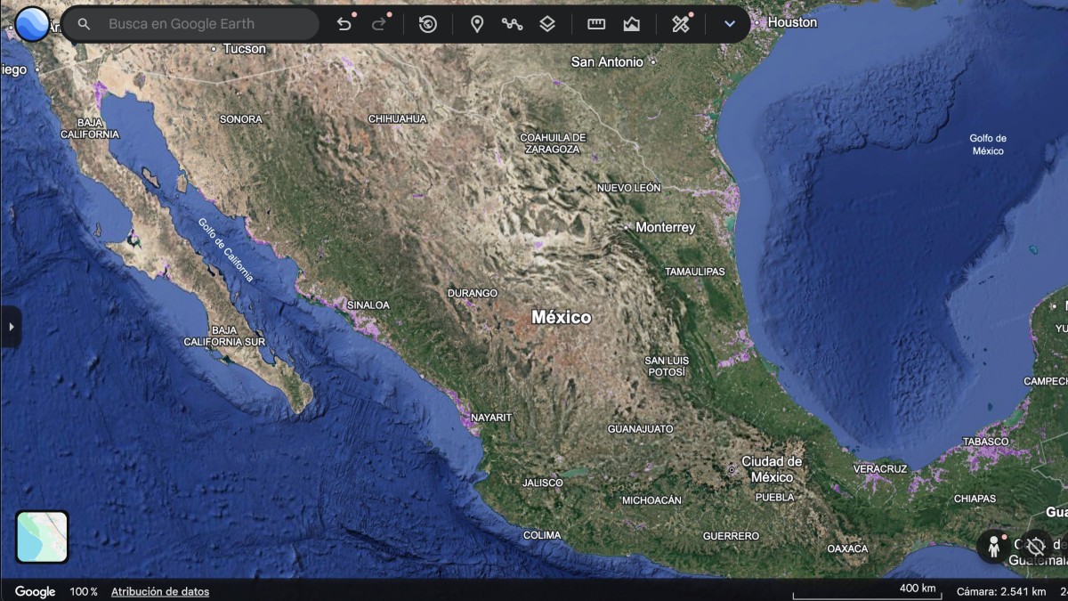Redo the last undone action
The width and height of the screenshot is (1068, 601).
click(380, 24)
